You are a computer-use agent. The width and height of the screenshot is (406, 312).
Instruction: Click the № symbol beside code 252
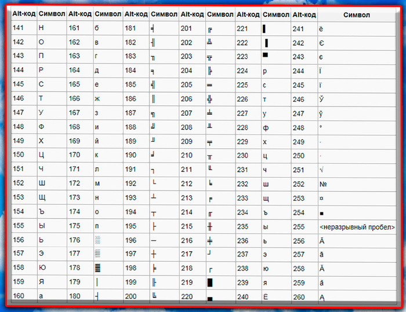click(x=324, y=183)
